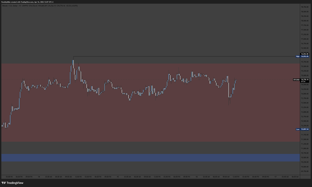The image size is (312, 187).
Task: Click the 70,000.00 level on price axis
Action: pyautogui.click(x=305, y=167)
